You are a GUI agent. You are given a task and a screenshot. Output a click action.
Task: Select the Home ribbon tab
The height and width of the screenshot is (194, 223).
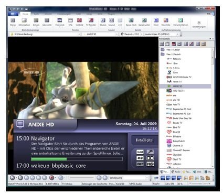click(x=25, y=14)
